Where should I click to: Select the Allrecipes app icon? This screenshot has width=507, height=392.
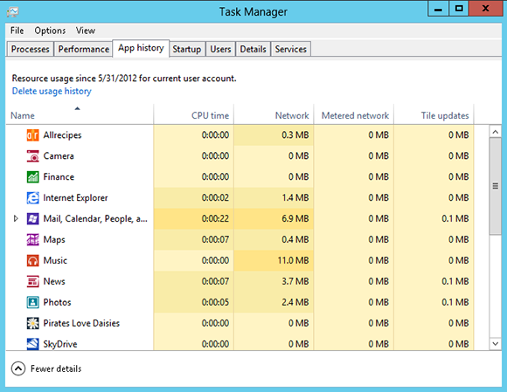click(x=32, y=135)
